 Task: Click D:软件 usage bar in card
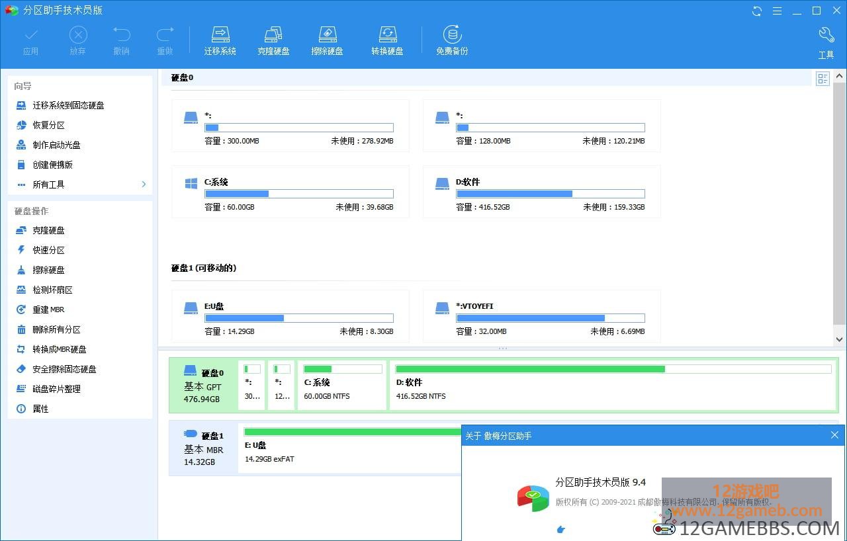point(551,194)
